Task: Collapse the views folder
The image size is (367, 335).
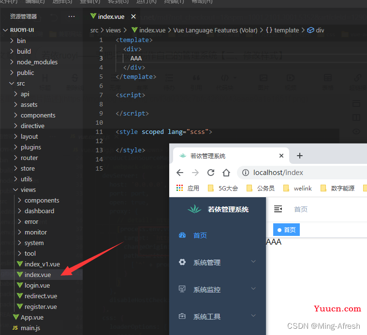Action: click(28, 189)
